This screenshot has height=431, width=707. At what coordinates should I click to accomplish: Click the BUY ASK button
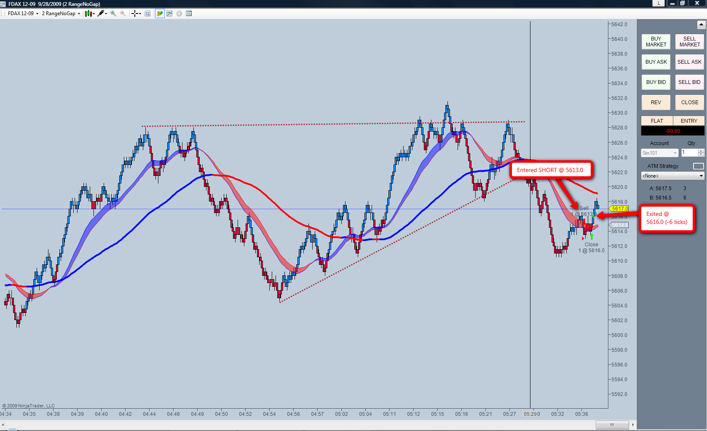pyautogui.click(x=656, y=62)
